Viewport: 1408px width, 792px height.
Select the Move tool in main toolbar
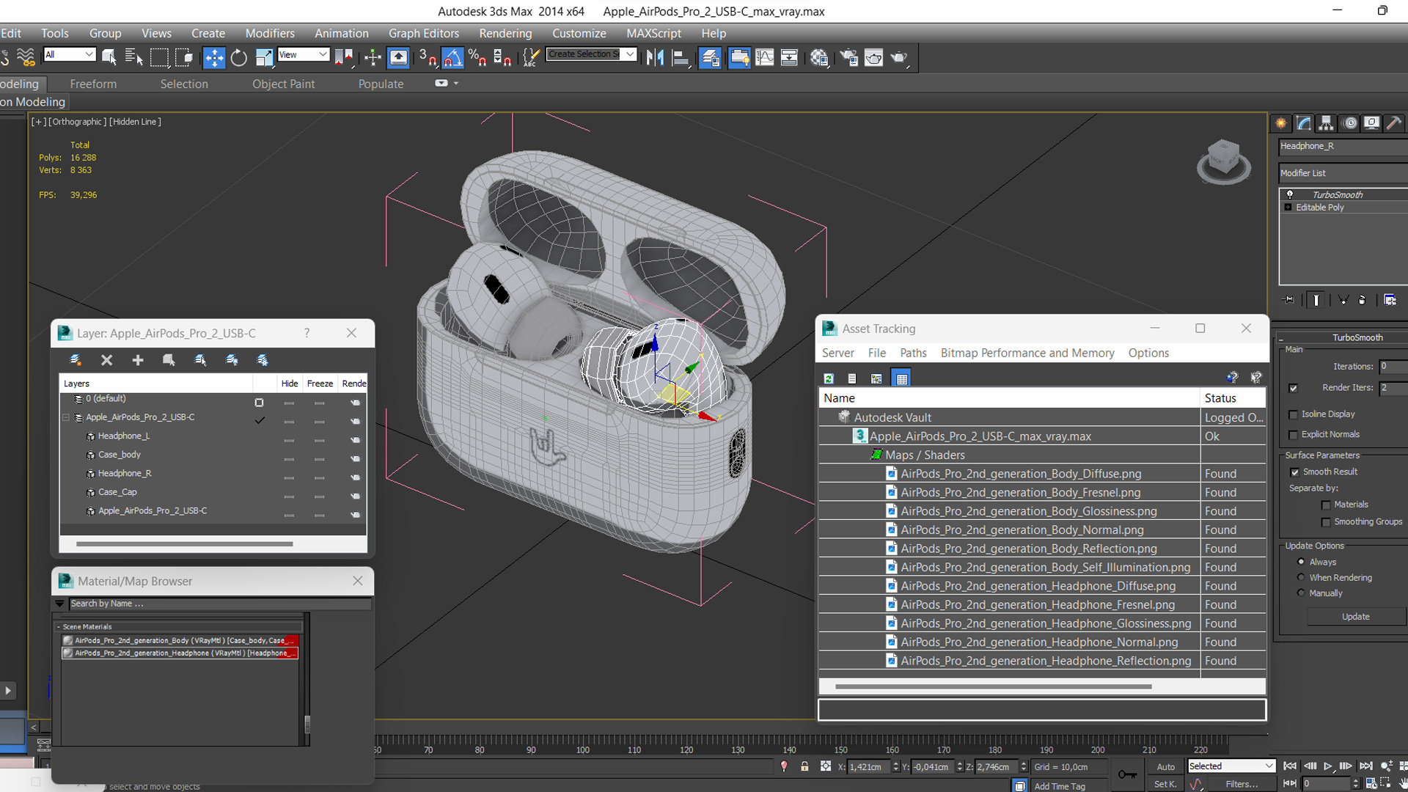tap(213, 57)
